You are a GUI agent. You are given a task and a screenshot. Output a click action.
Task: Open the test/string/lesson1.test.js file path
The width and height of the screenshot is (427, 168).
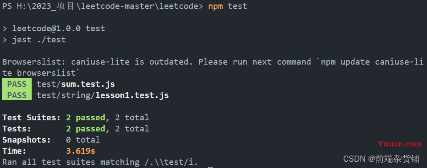103,95
